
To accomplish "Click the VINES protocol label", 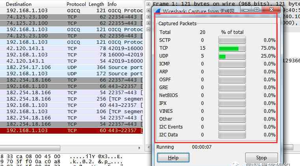I will click(x=166, y=111).
